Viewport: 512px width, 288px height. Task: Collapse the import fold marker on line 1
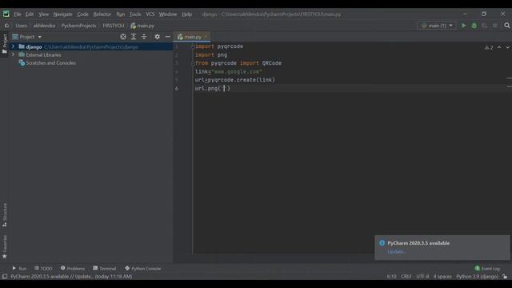click(x=193, y=46)
